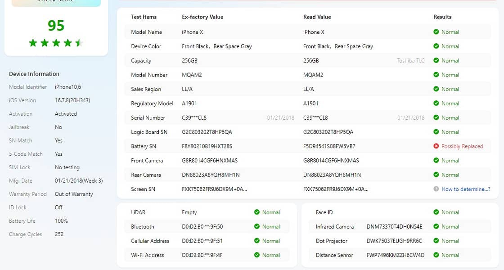The image size is (504, 270).
Task: Click the green check icon beside Face ID
Action: [x=436, y=212]
